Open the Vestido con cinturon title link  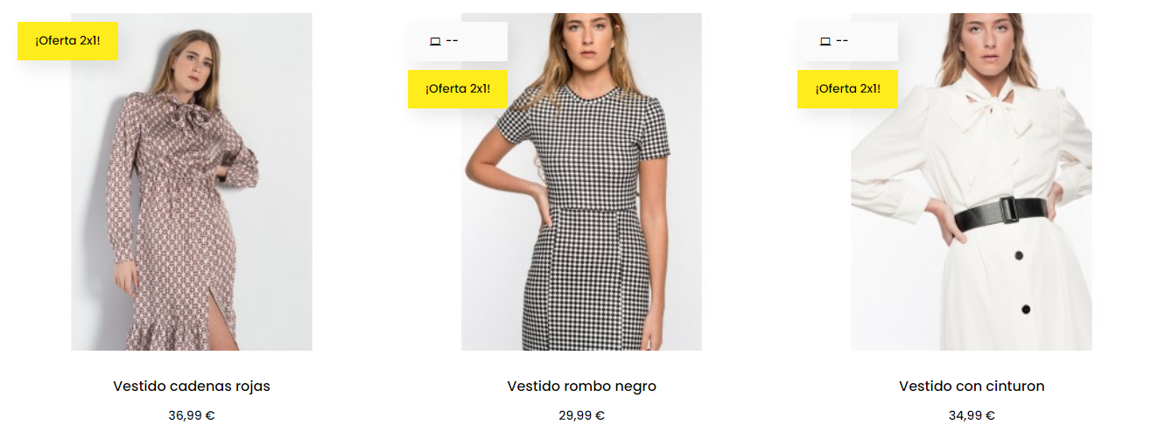(972, 386)
